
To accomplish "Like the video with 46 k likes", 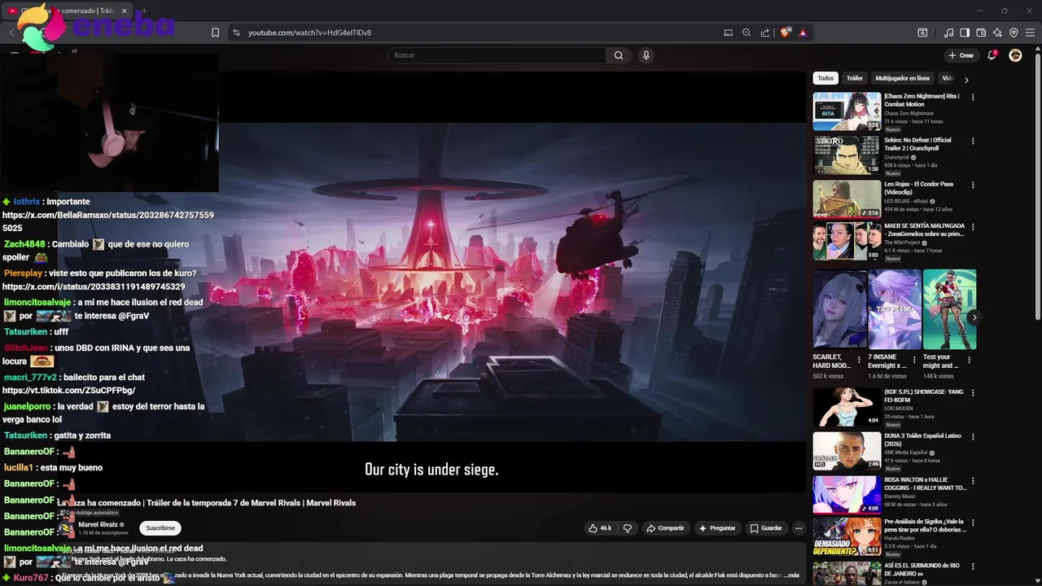I will [x=600, y=528].
